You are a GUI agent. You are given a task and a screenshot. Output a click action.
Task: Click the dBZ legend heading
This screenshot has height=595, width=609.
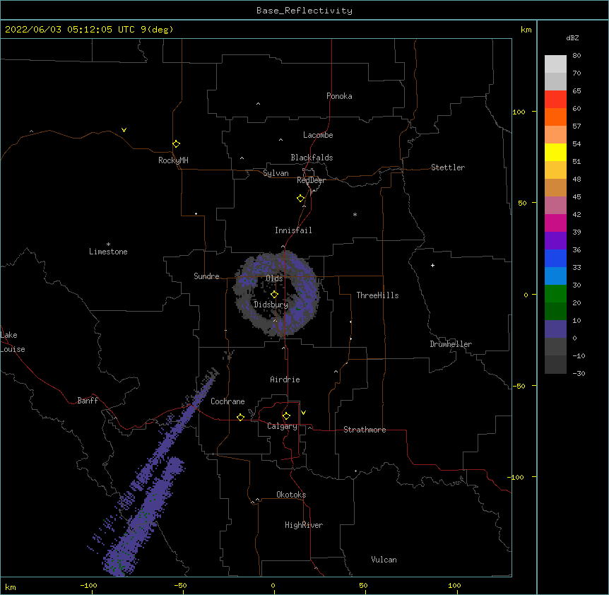[572, 37]
